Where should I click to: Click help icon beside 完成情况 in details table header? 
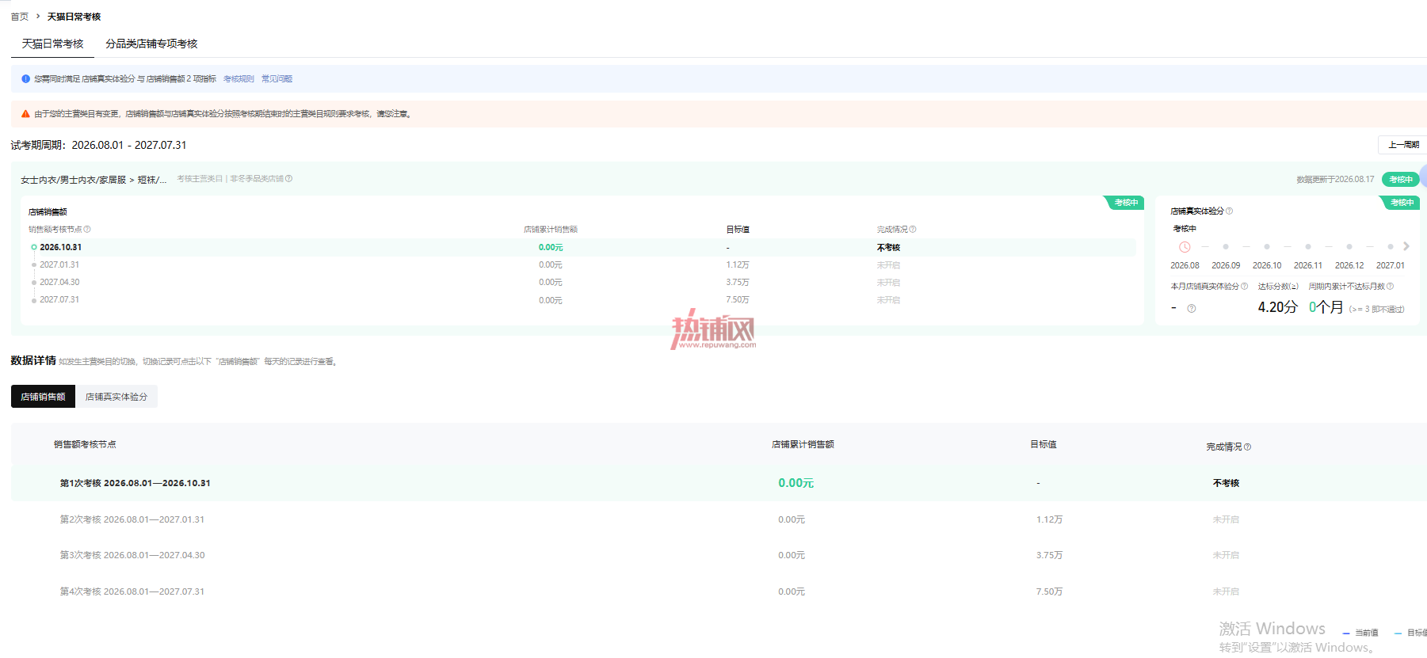point(1247,447)
